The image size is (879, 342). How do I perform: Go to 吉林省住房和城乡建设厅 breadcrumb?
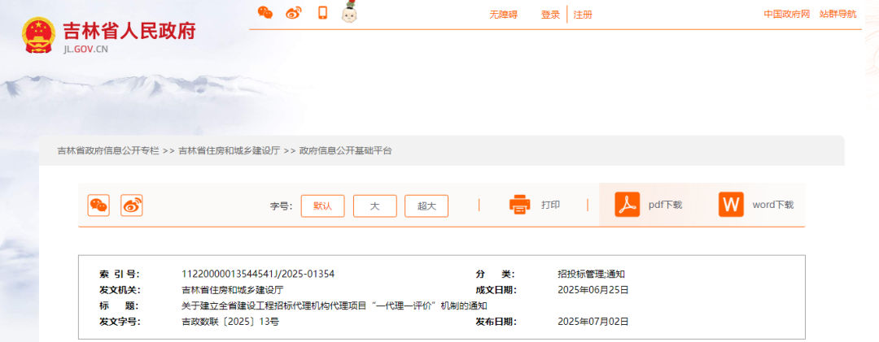coord(230,150)
